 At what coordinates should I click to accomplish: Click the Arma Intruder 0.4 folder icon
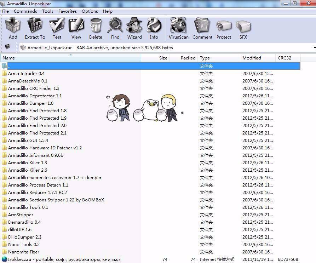[5, 73]
